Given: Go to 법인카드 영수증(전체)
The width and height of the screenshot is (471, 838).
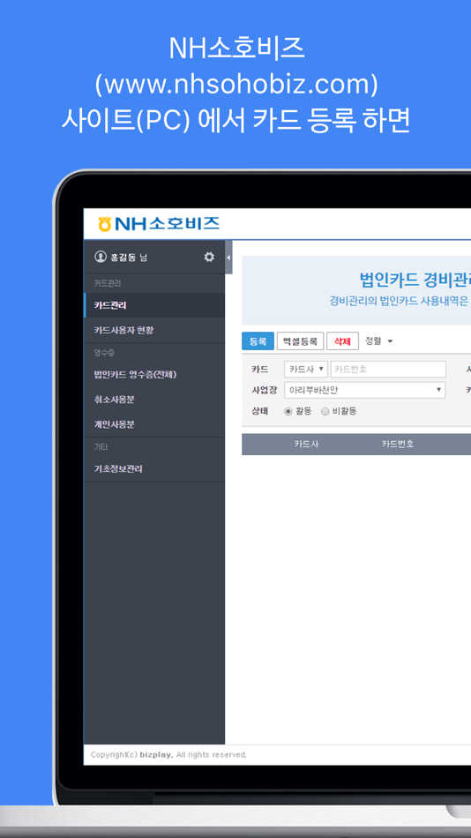Looking at the screenshot, I should [154, 375].
